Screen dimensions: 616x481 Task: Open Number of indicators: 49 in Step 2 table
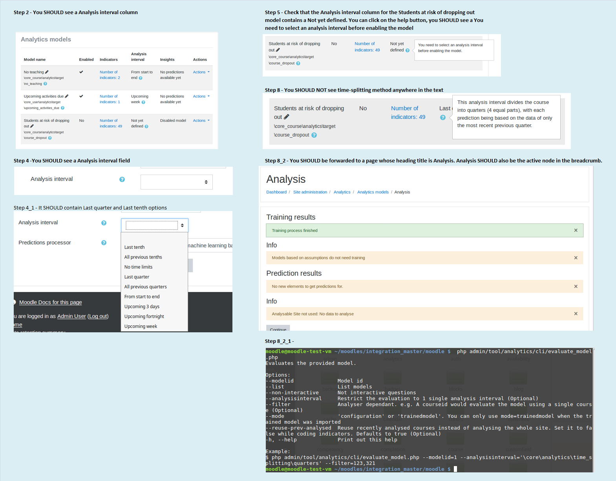[111, 124]
